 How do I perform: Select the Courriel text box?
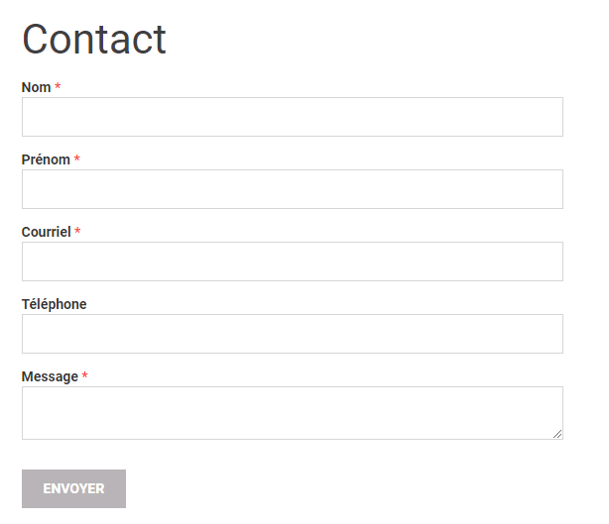292,262
